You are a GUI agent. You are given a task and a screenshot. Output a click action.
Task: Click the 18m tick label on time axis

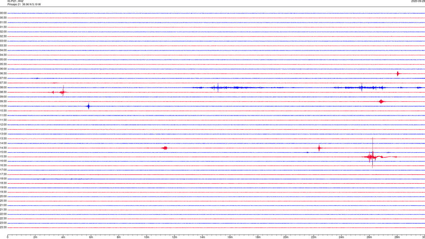(x=258, y=237)
